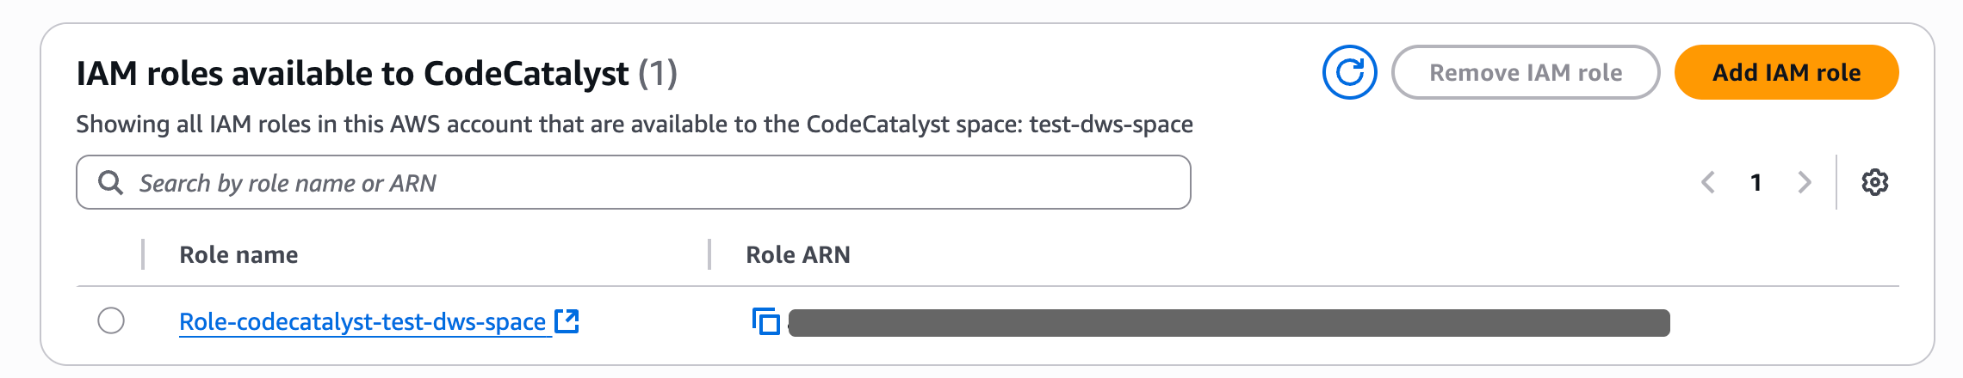Focus the role name or ARN search field
Image resolution: width=1963 pixels, height=378 pixels.
tap(634, 182)
